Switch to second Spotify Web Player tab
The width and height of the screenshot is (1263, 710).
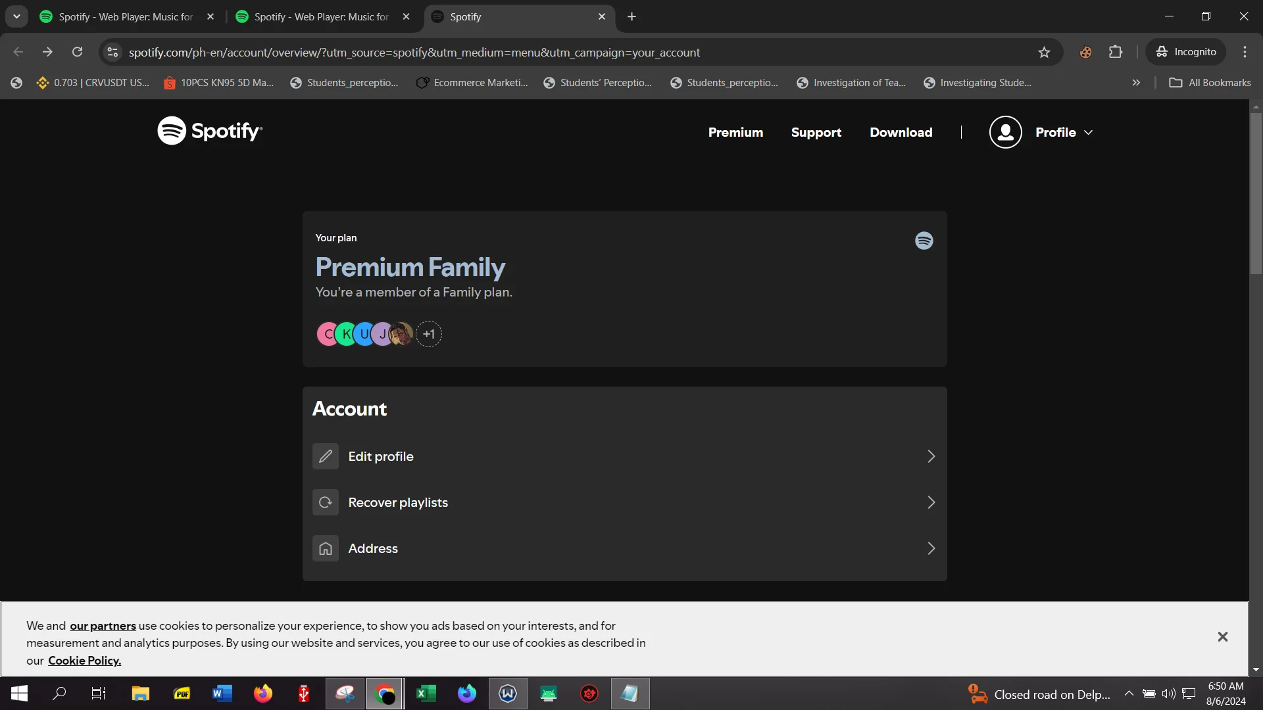(321, 17)
